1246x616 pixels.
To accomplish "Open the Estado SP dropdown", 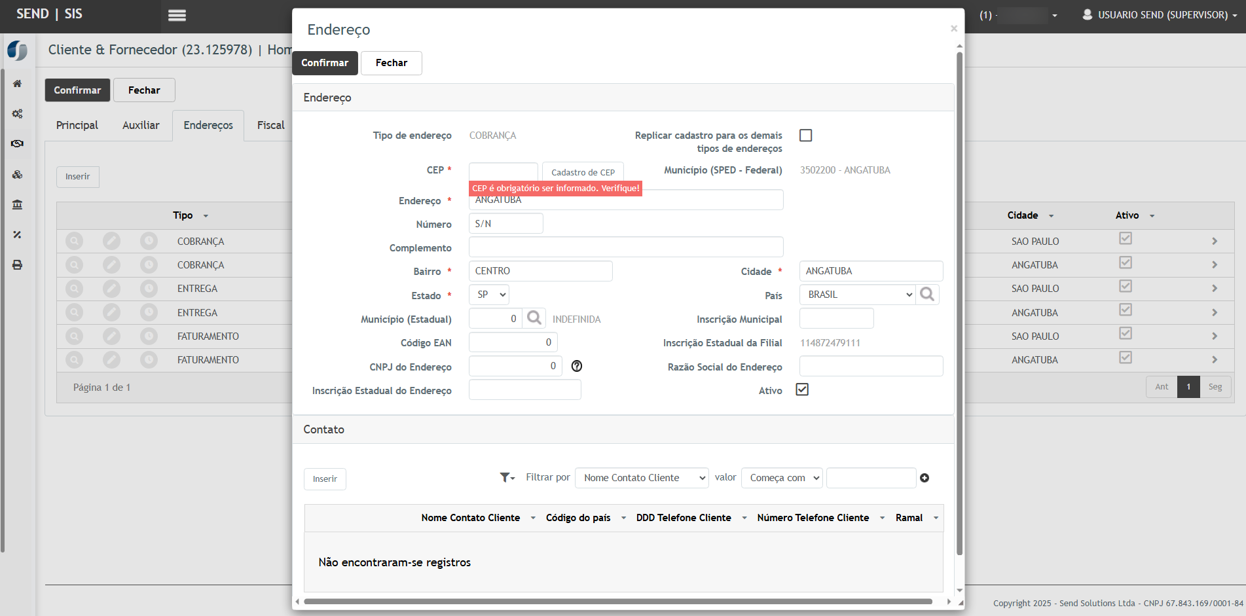I will point(489,295).
